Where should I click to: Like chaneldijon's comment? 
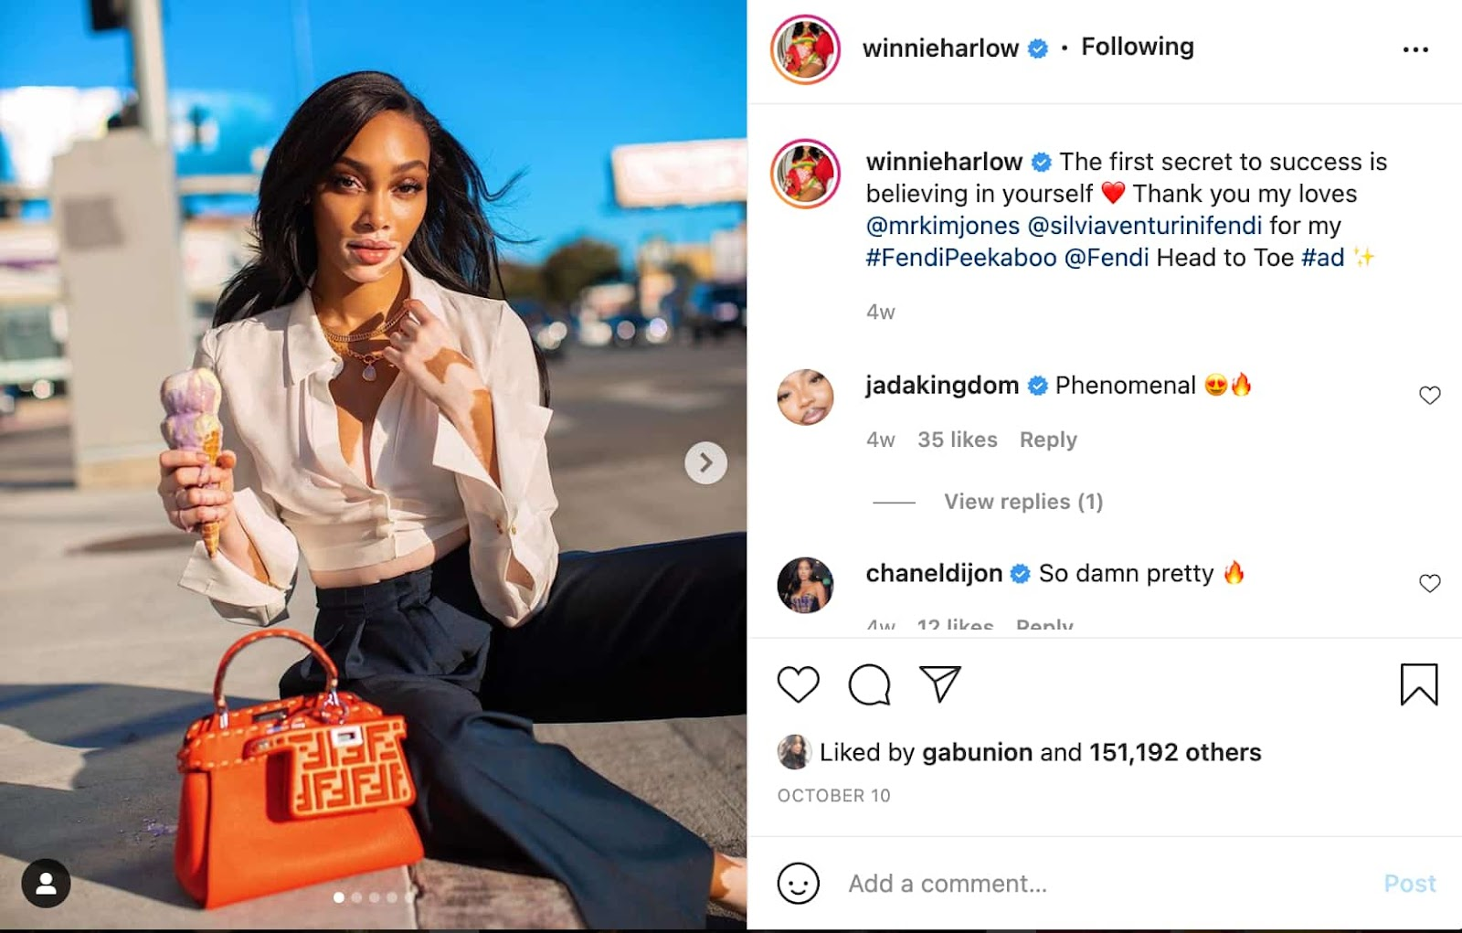pos(1430,583)
